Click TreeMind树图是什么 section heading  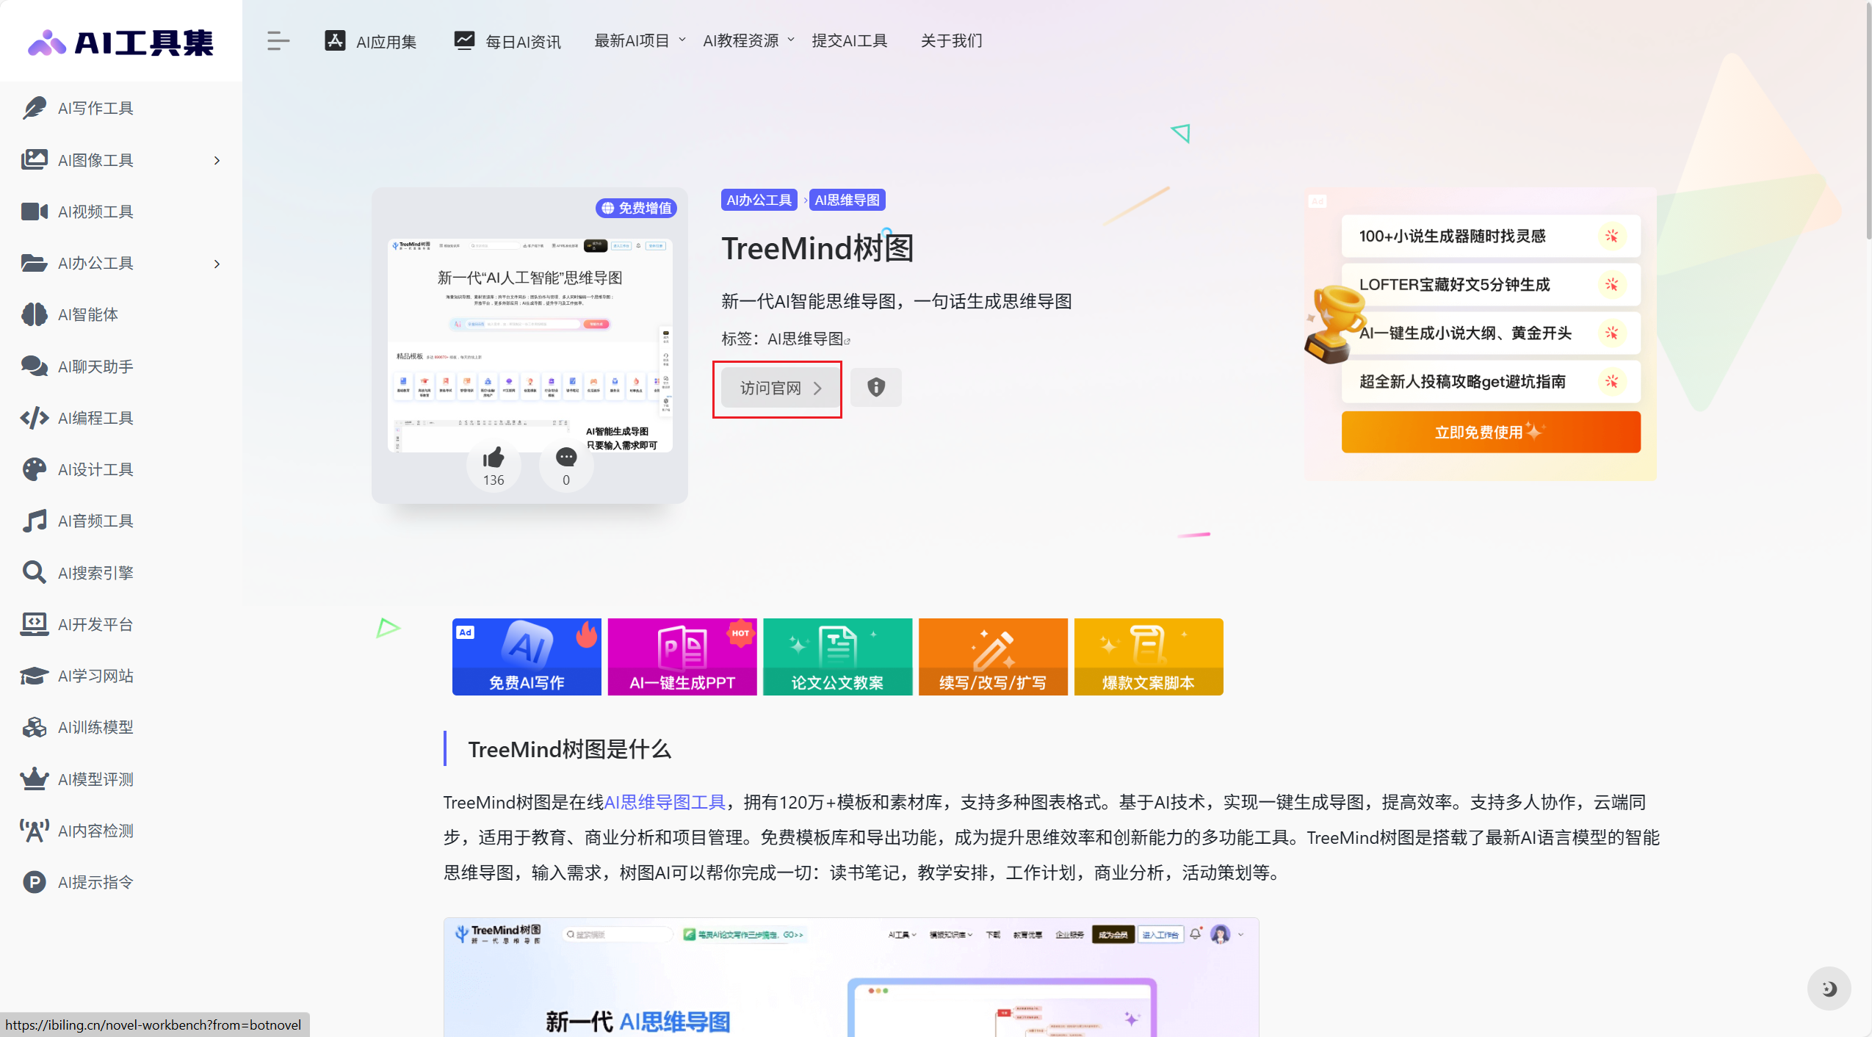(x=569, y=749)
